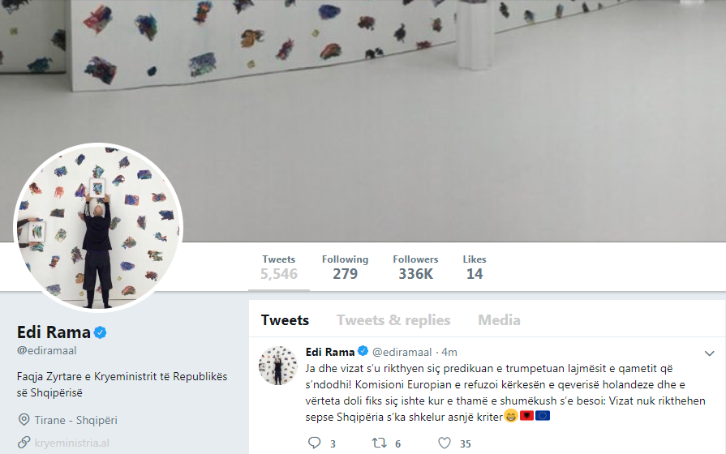Click the EU flag emoji in tweet
This screenshot has width=726, height=454.
(543, 416)
